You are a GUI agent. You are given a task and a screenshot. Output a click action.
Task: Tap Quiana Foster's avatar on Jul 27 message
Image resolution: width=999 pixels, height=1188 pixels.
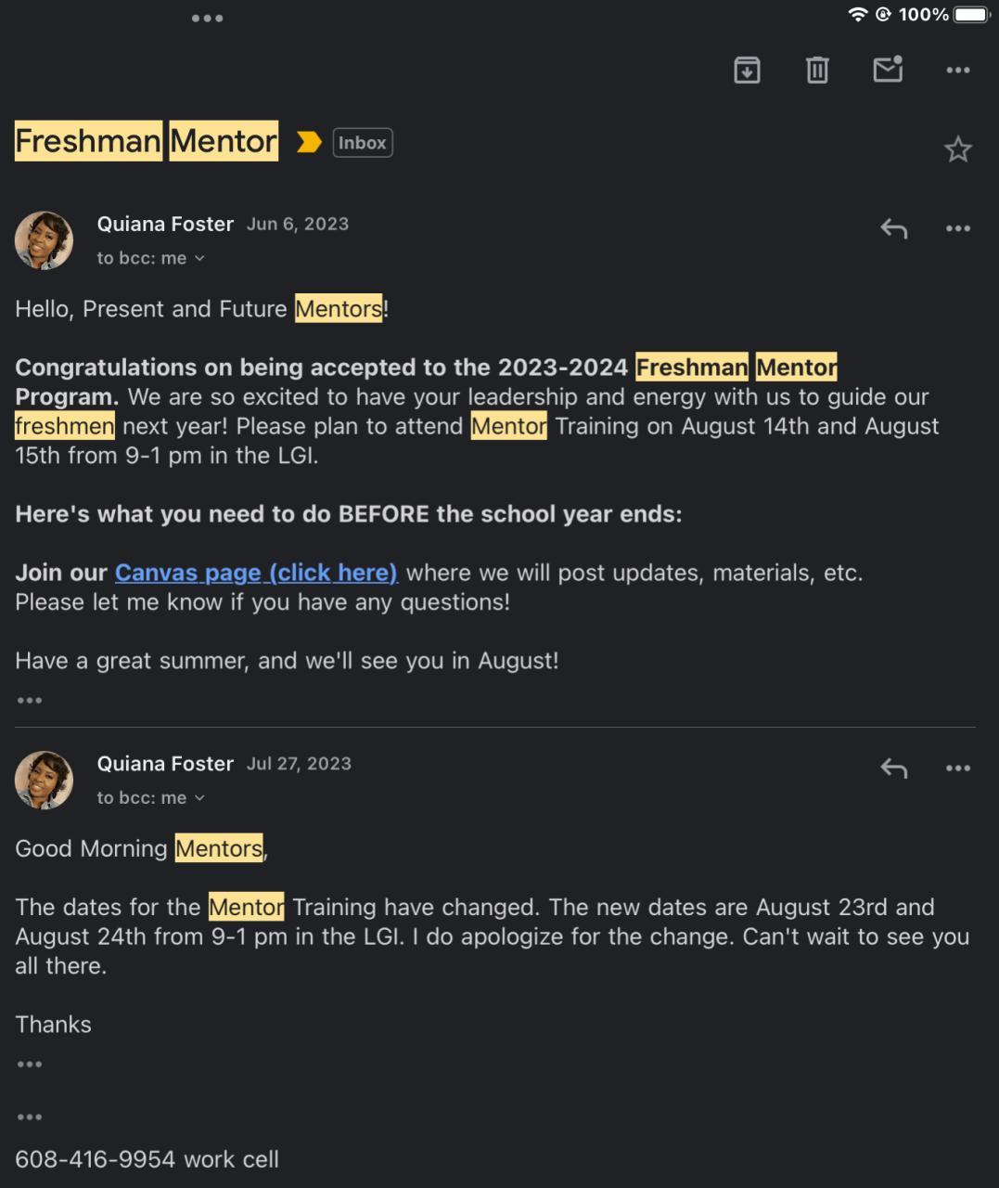[44, 781]
